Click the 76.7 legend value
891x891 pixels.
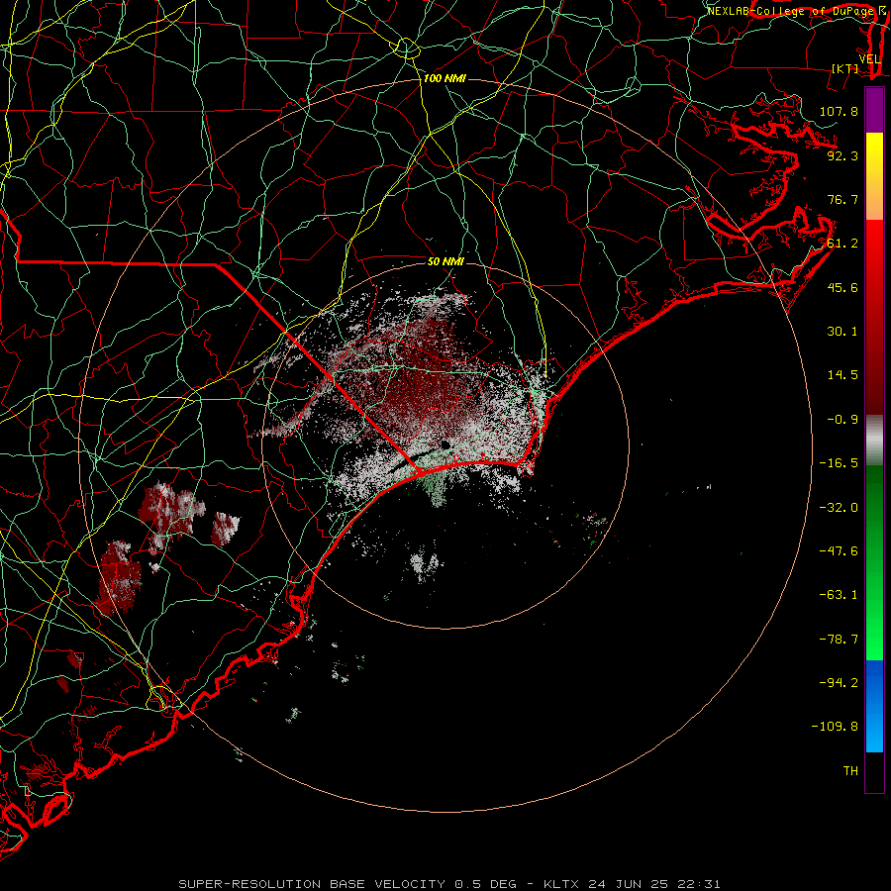point(842,199)
